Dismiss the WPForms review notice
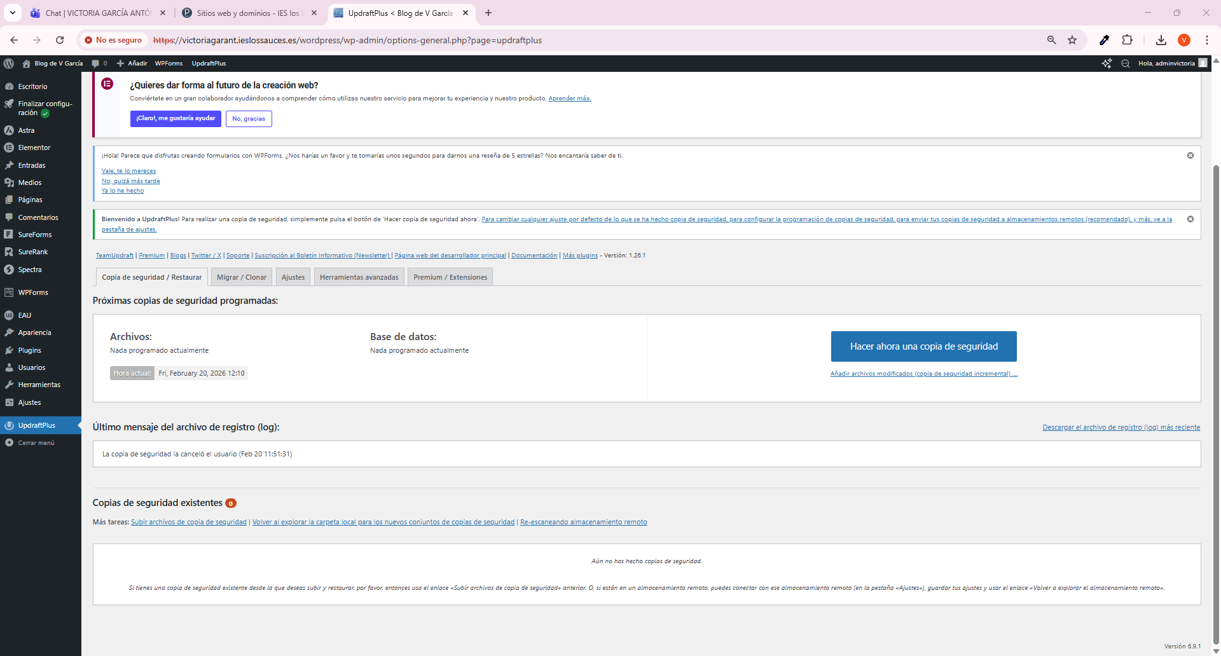This screenshot has width=1221, height=656. (1190, 156)
